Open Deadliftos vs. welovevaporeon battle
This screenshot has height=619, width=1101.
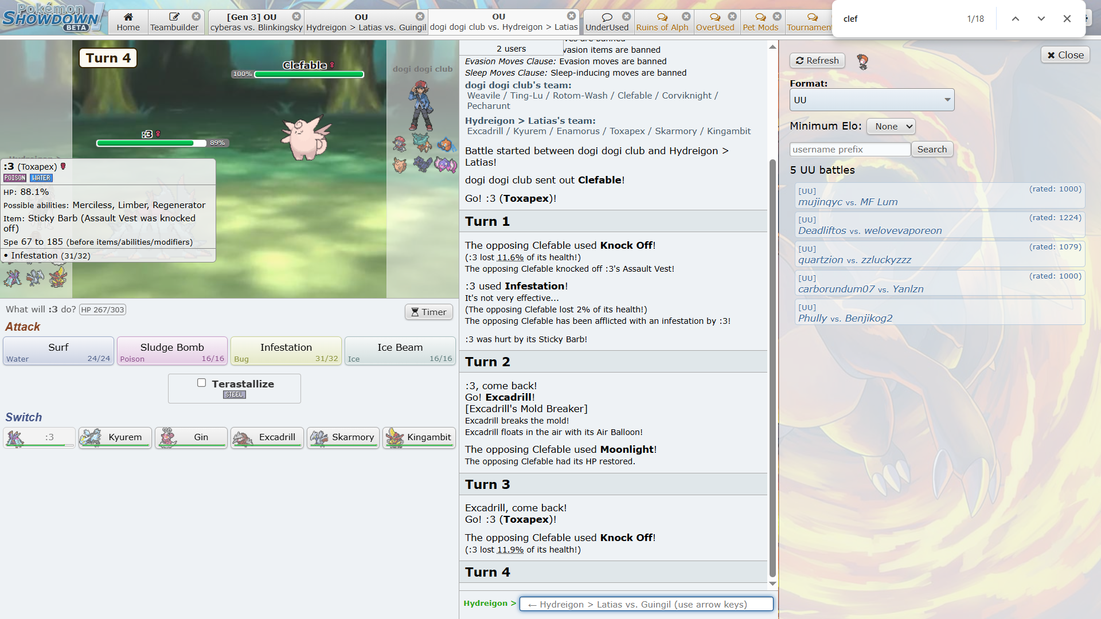(x=940, y=225)
